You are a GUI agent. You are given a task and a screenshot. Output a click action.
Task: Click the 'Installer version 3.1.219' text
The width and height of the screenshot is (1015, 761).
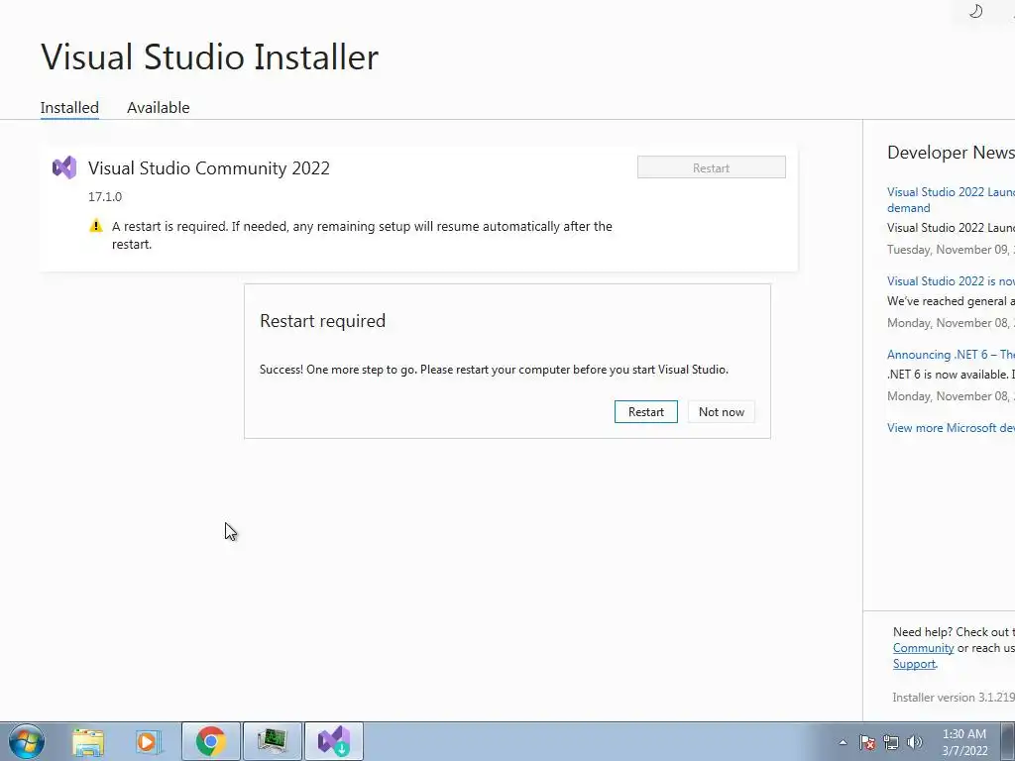pyautogui.click(x=953, y=697)
